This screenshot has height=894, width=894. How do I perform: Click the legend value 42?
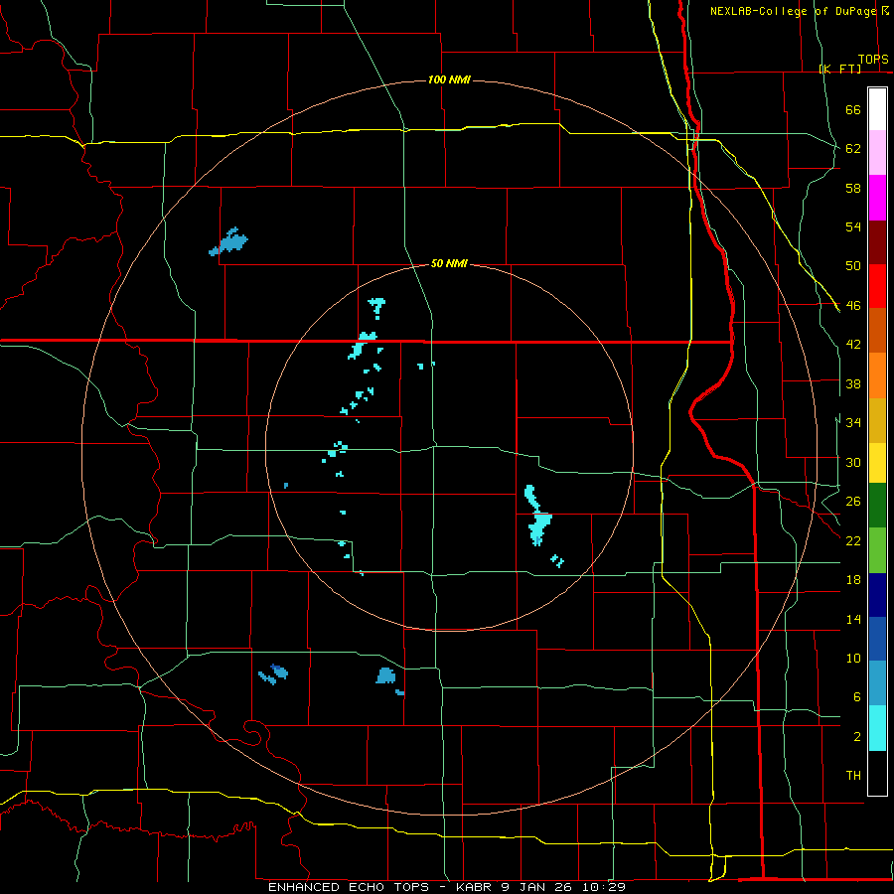[x=853, y=345]
